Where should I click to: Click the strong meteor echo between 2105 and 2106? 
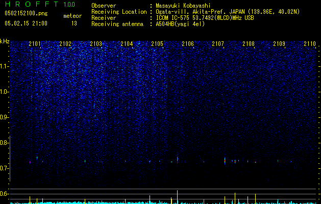[177, 159]
